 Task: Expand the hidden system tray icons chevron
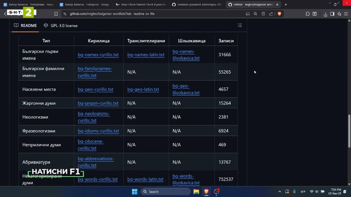coord(279,192)
